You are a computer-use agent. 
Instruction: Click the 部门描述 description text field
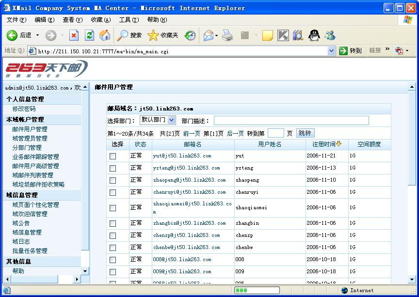pos(291,121)
